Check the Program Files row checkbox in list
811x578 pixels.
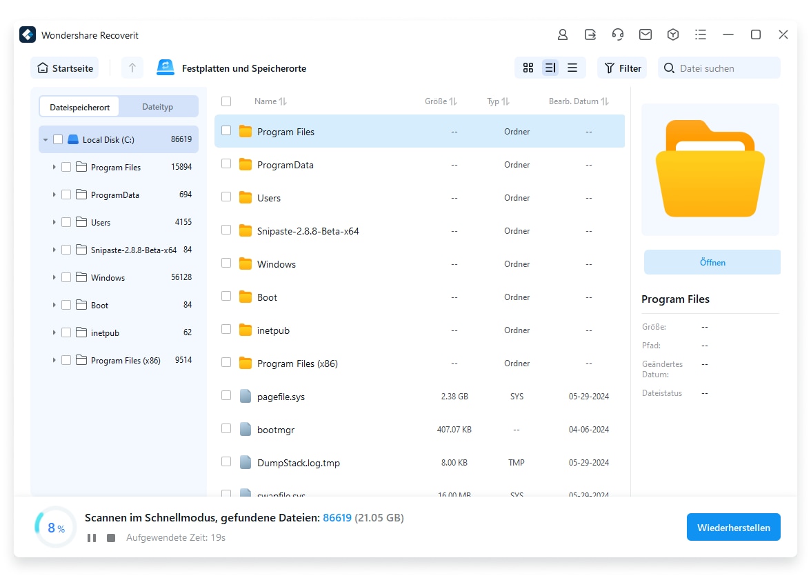click(226, 131)
